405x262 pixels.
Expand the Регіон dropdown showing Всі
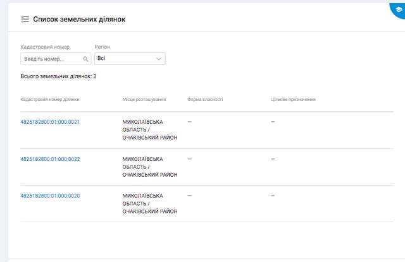point(130,59)
